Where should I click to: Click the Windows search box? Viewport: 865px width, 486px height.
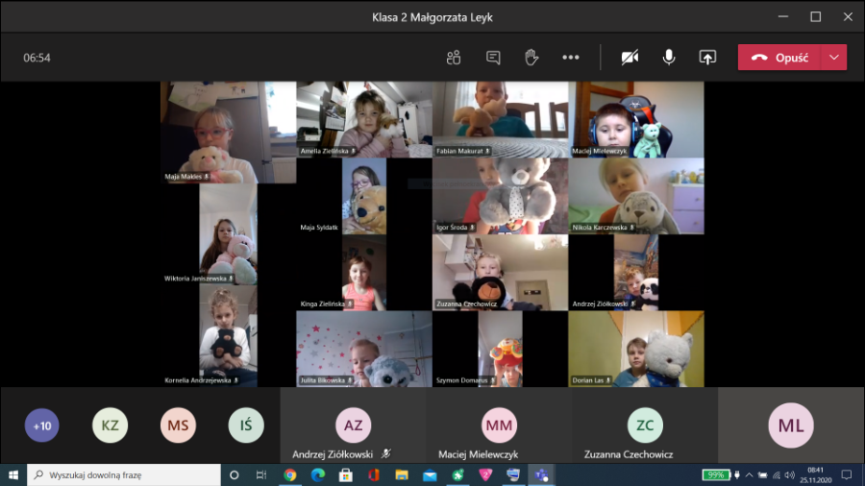click(123, 474)
